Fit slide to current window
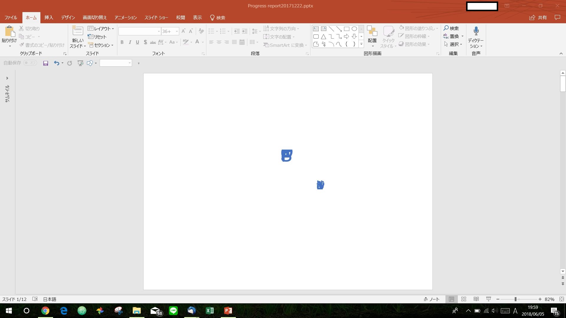Image resolution: width=566 pixels, height=318 pixels. [562, 299]
